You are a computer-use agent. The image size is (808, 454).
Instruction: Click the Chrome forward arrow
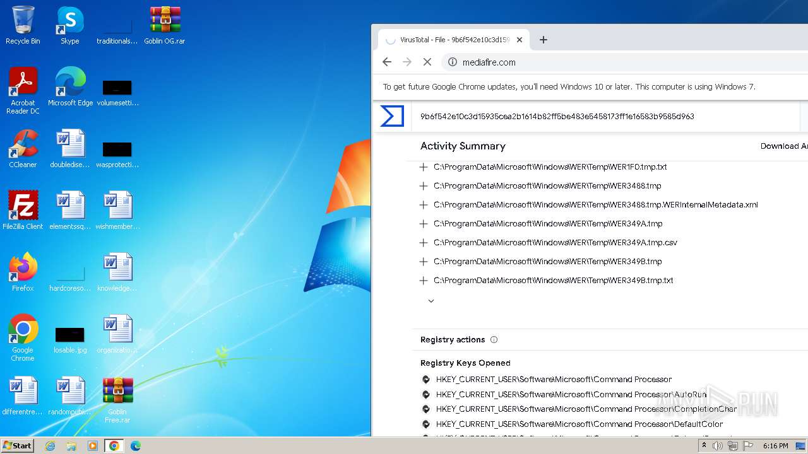pos(407,62)
